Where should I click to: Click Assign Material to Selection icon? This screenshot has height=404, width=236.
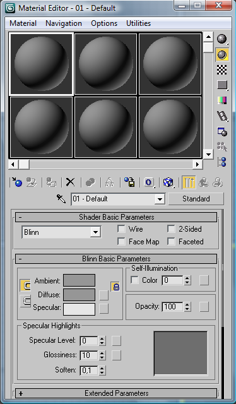point(51,182)
